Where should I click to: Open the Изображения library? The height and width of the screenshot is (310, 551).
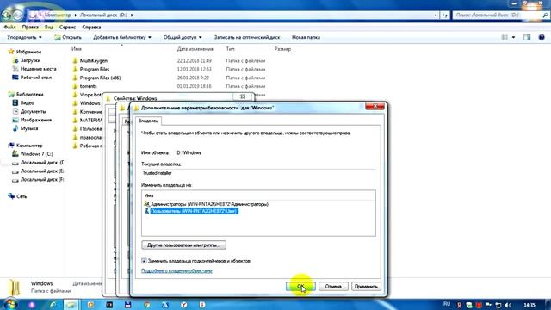click(36, 120)
